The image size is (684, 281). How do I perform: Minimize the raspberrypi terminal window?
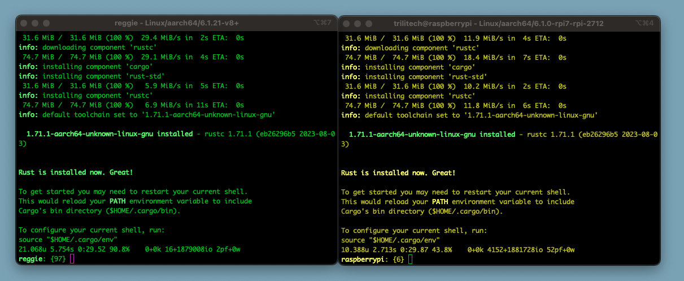coord(358,23)
